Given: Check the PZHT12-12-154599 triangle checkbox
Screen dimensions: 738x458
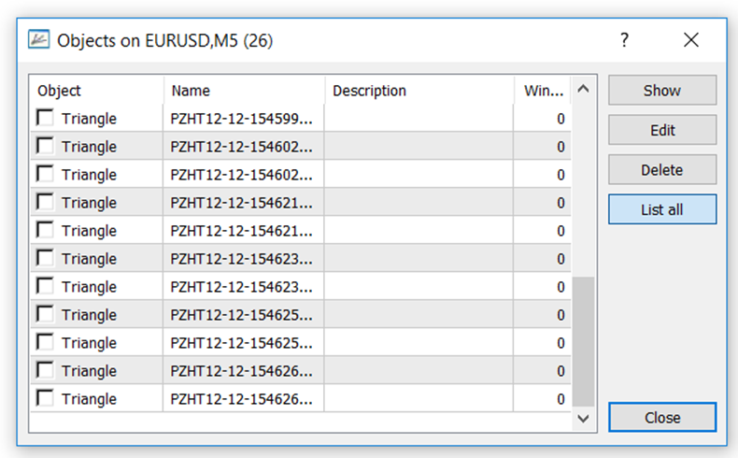Looking at the screenshot, I should pos(45,118).
